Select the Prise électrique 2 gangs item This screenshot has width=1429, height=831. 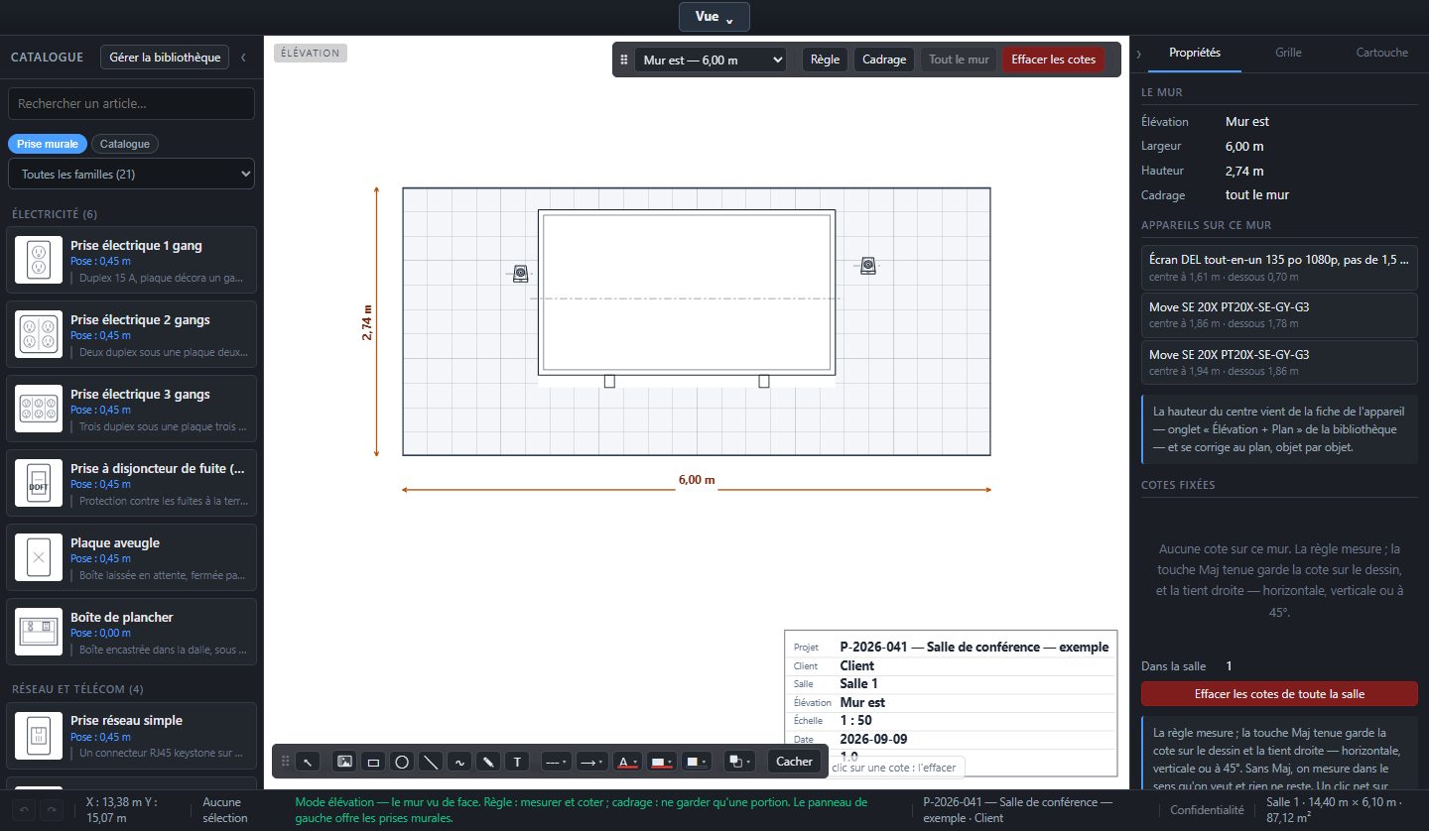[x=132, y=335]
